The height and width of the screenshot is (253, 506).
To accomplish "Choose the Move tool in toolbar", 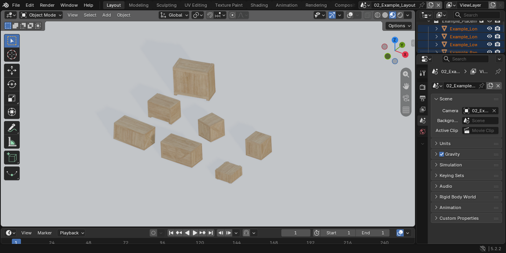I will point(12,70).
